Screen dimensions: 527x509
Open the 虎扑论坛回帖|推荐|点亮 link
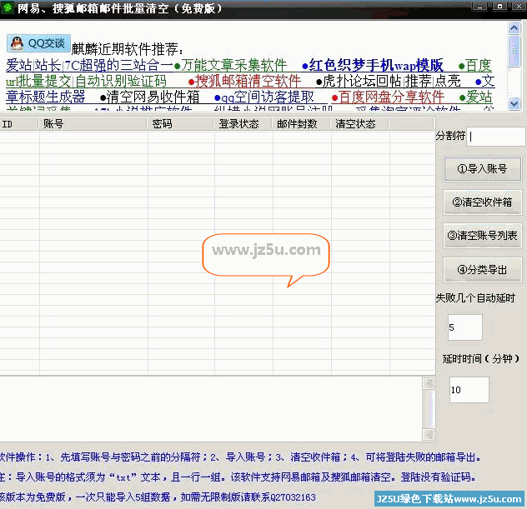point(389,81)
